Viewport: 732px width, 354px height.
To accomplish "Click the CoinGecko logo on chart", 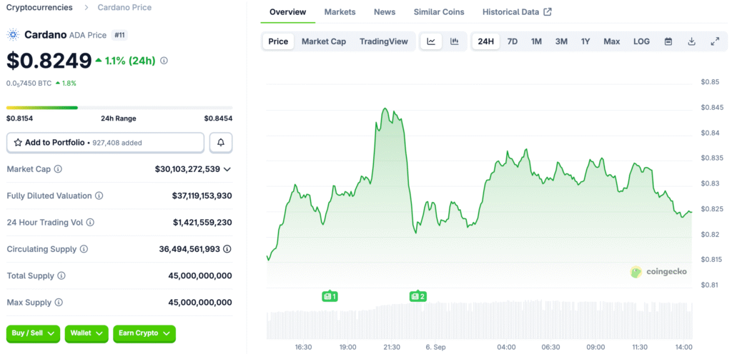I will [658, 271].
